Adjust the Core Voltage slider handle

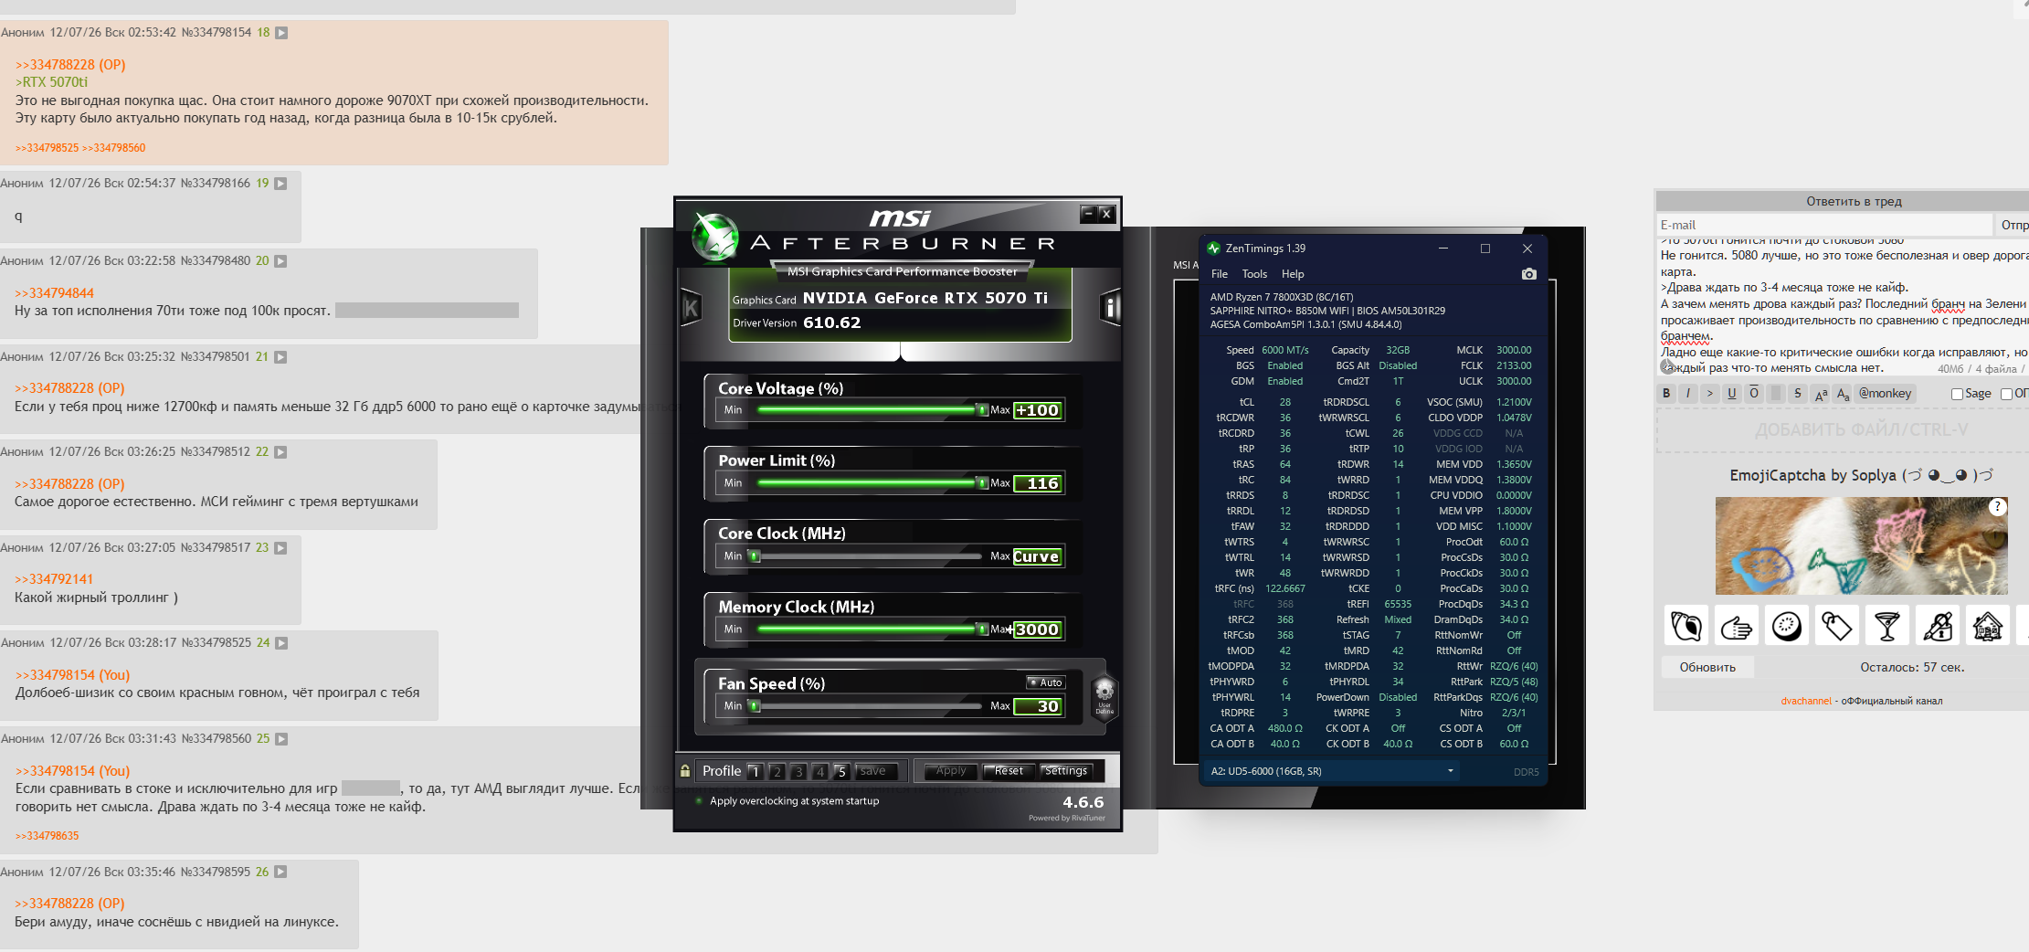coord(982,410)
